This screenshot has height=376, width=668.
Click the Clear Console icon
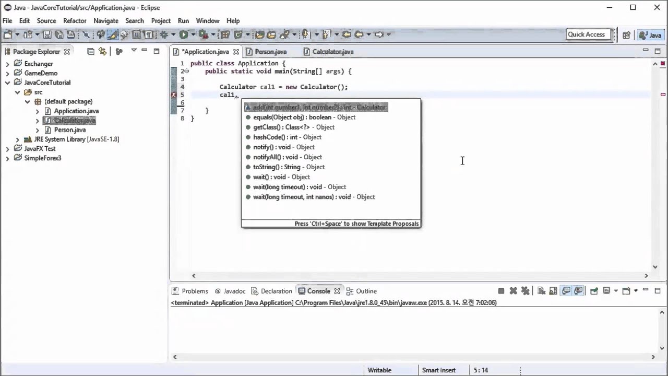coord(541,291)
